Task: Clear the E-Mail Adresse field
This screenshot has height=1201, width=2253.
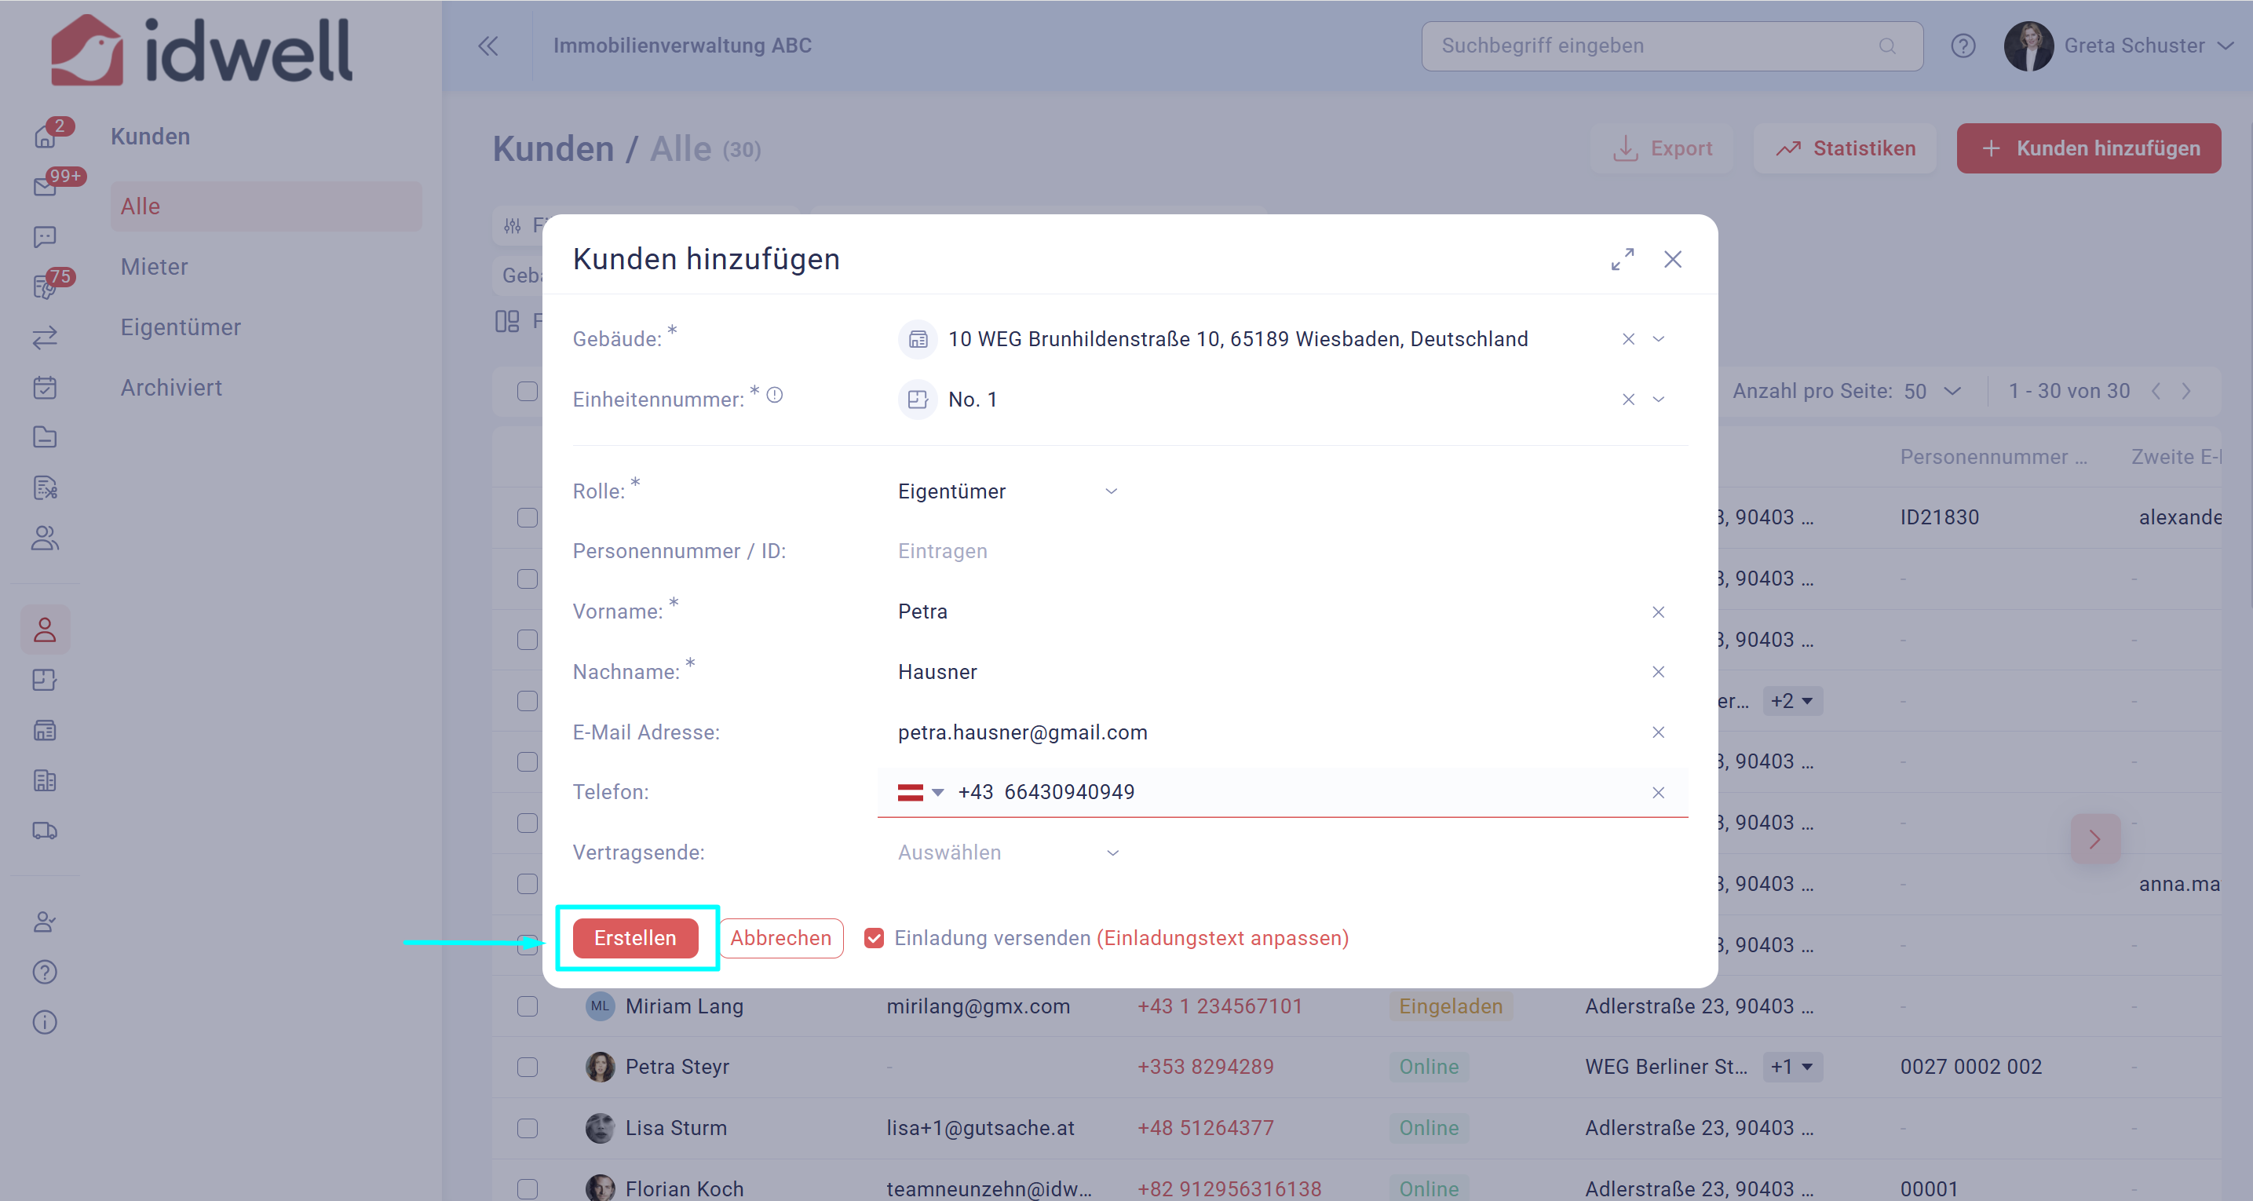Action: (1657, 732)
